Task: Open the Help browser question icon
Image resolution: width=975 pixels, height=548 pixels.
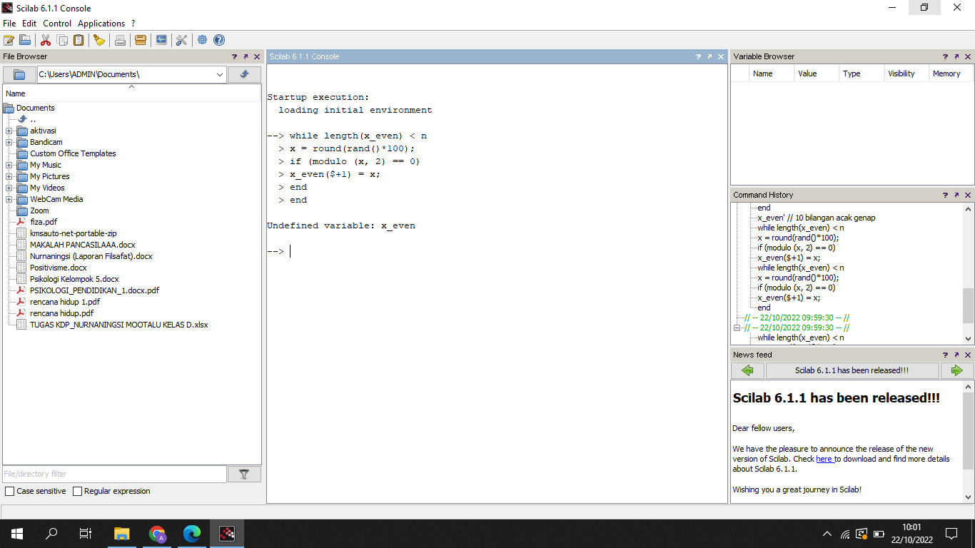Action: [219, 40]
